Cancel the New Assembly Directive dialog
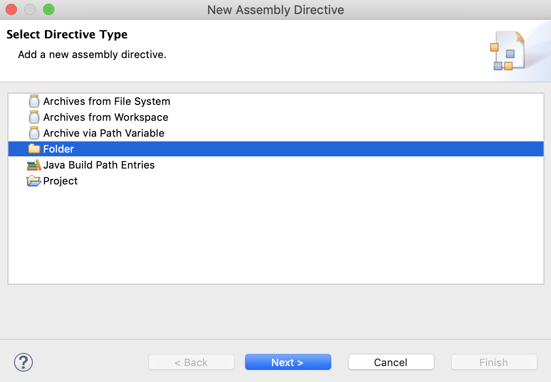 tap(391, 362)
